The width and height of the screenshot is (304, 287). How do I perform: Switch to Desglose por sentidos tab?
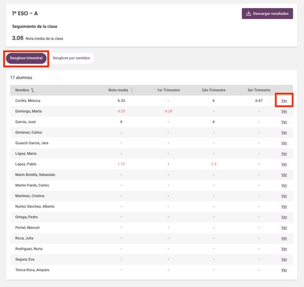click(71, 58)
